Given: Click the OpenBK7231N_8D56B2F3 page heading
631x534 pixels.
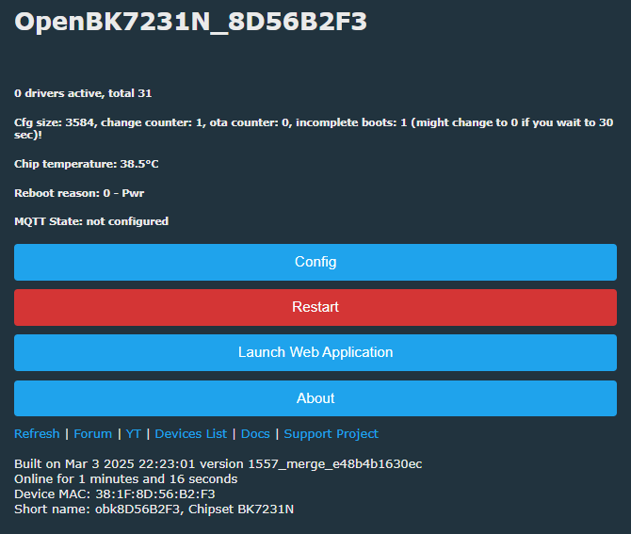Looking at the screenshot, I should click(191, 22).
